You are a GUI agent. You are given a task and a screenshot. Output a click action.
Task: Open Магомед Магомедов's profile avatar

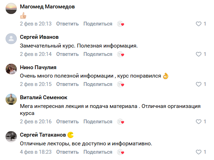tap(12, 8)
